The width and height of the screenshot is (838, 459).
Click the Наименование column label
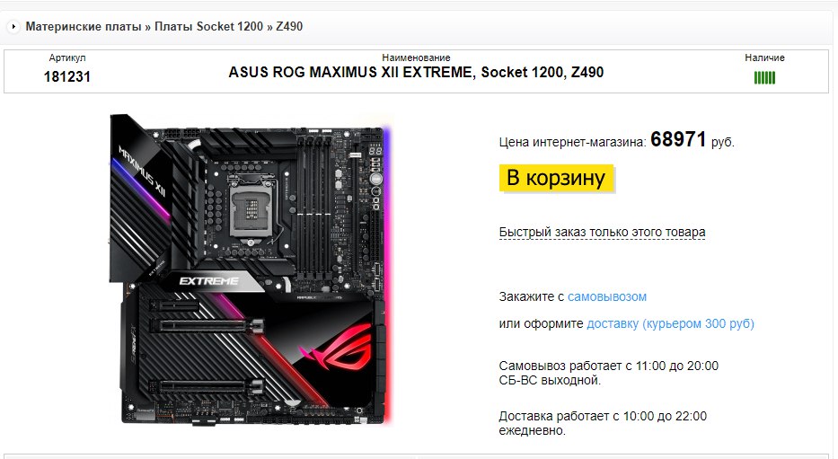pos(416,57)
